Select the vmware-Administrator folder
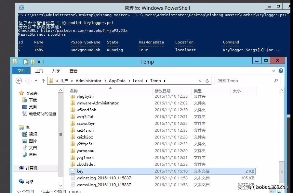 pyautogui.click(x=98, y=103)
